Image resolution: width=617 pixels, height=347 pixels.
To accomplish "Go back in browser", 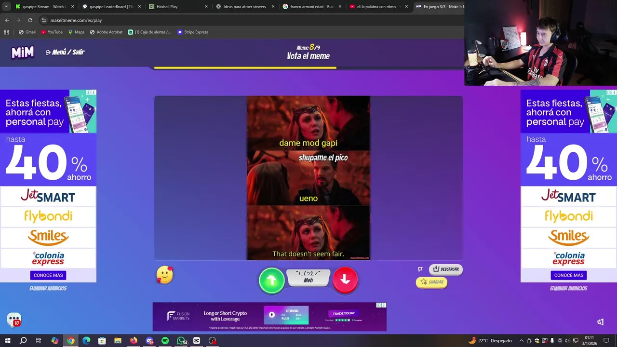I will [x=7, y=20].
